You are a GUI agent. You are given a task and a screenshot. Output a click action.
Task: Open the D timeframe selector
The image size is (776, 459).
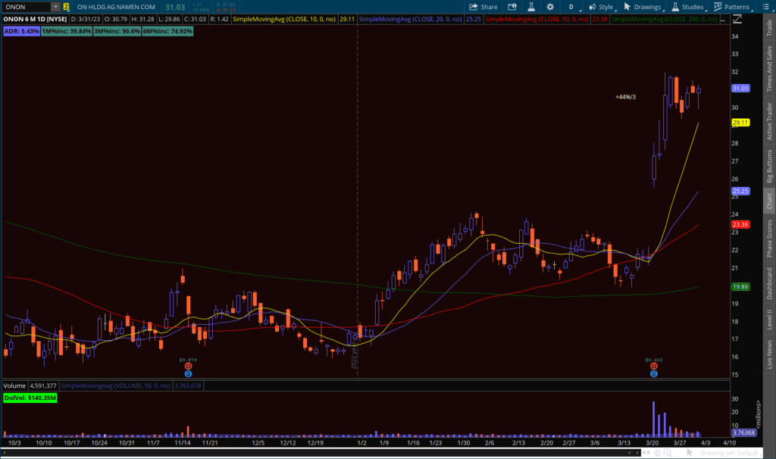pos(571,7)
